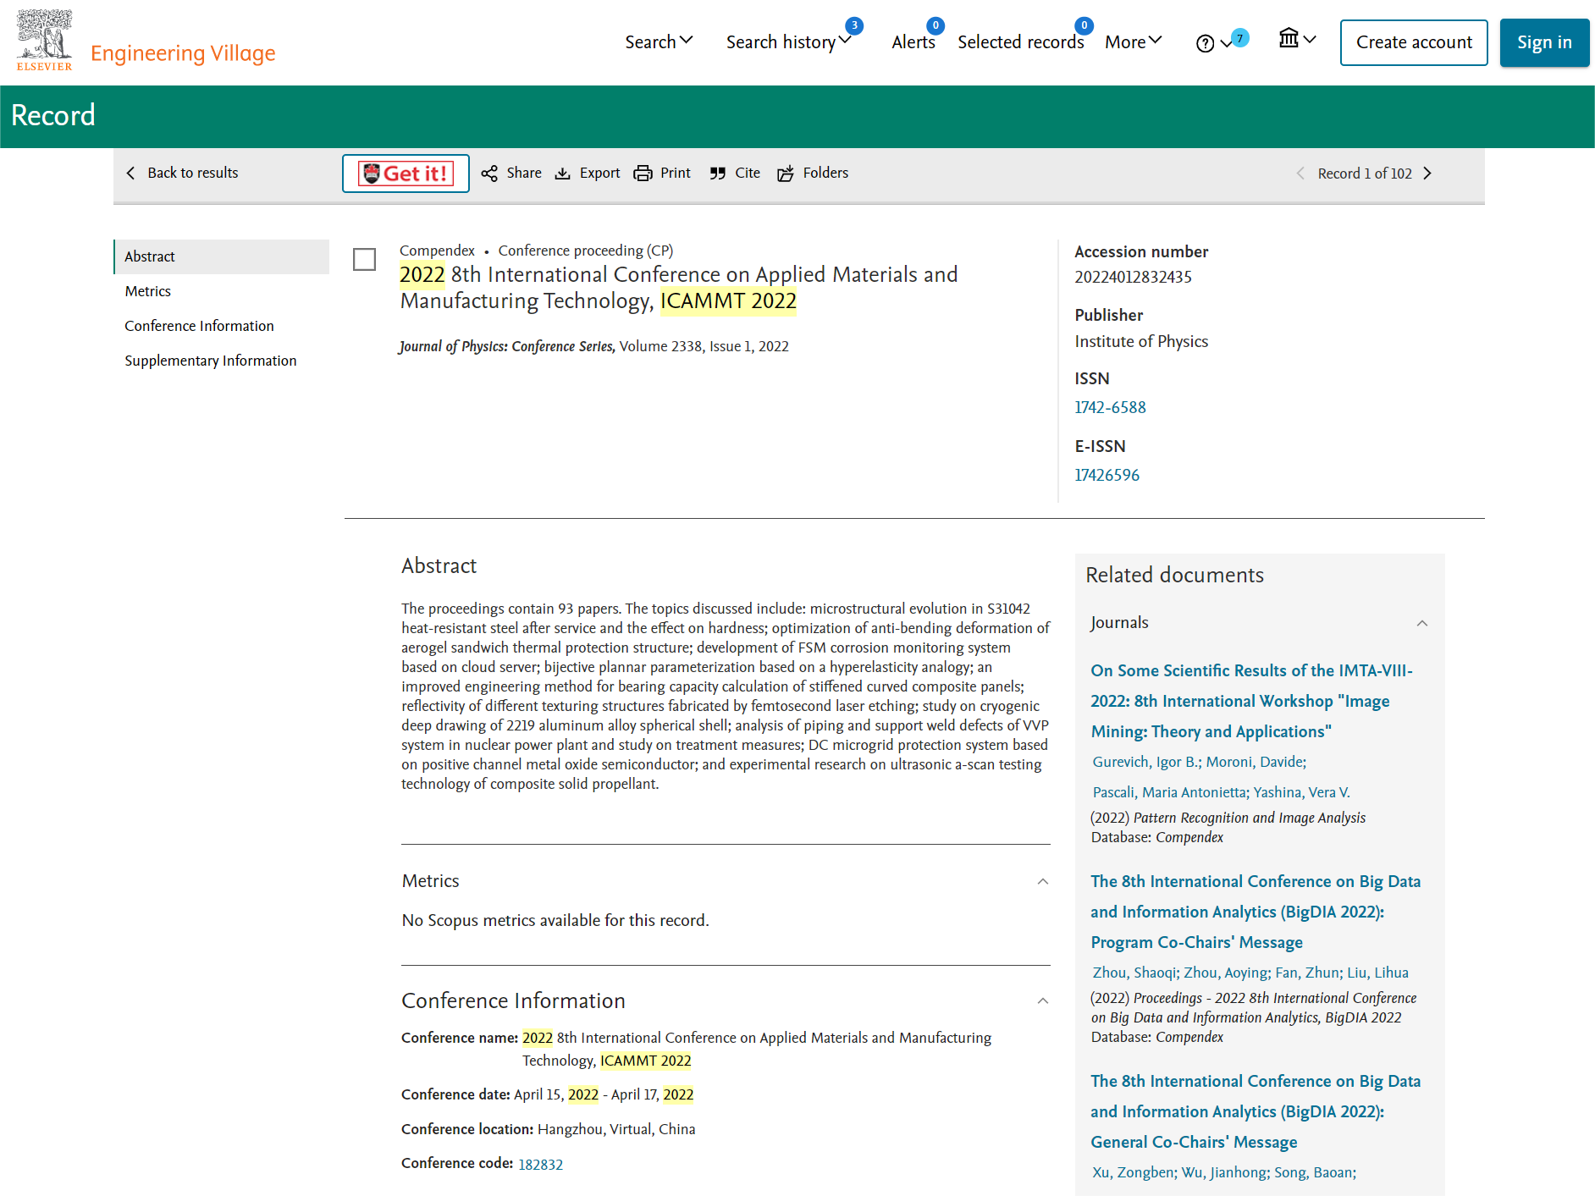Go to next record arrow
Screen dimensions: 1595x1196
coord(1427,174)
